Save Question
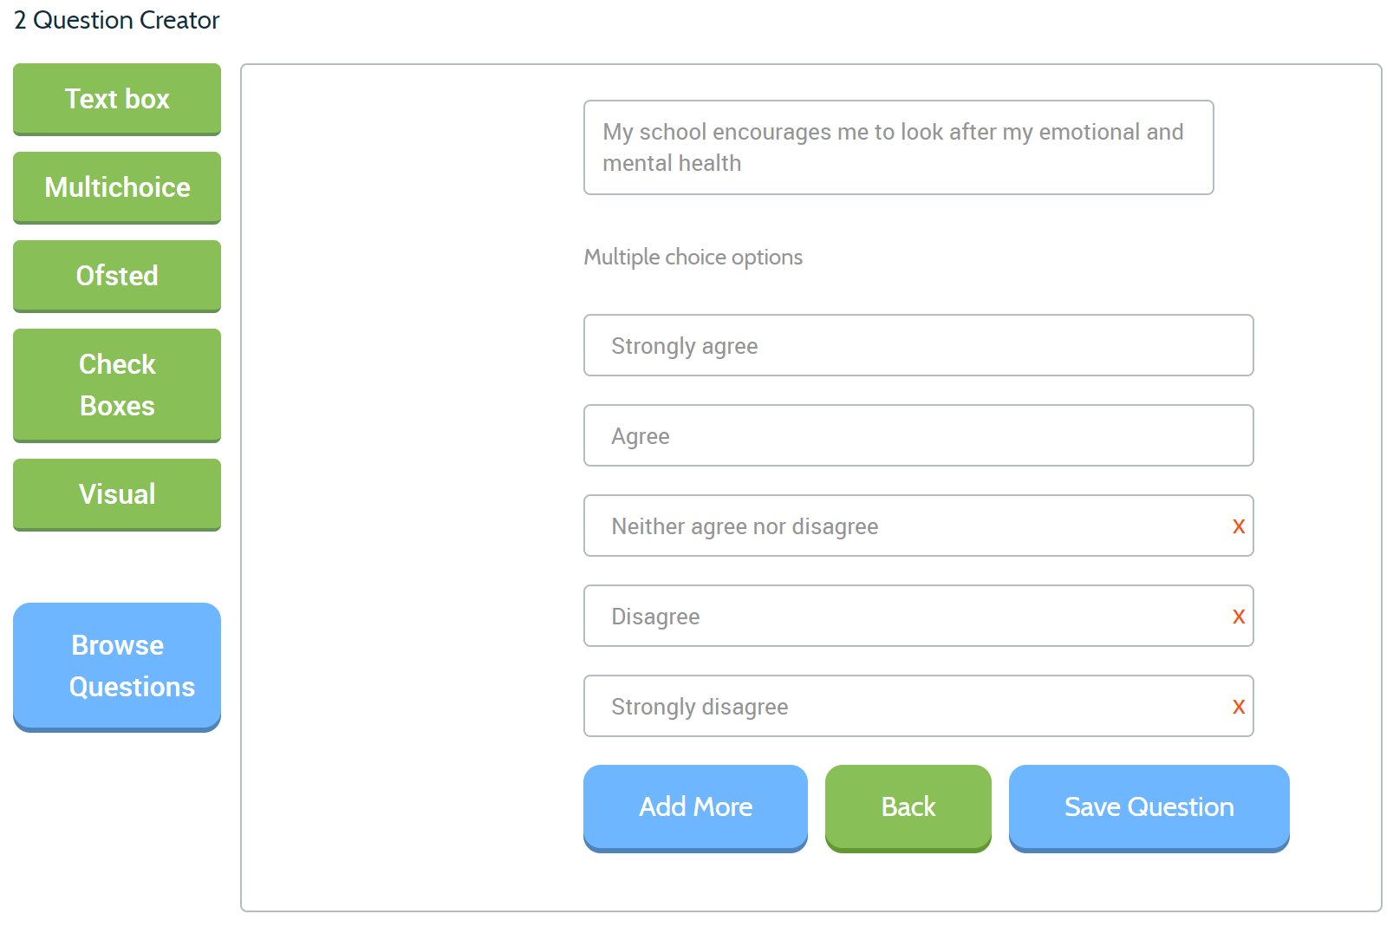This screenshot has width=1393, height=927. (1149, 808)
